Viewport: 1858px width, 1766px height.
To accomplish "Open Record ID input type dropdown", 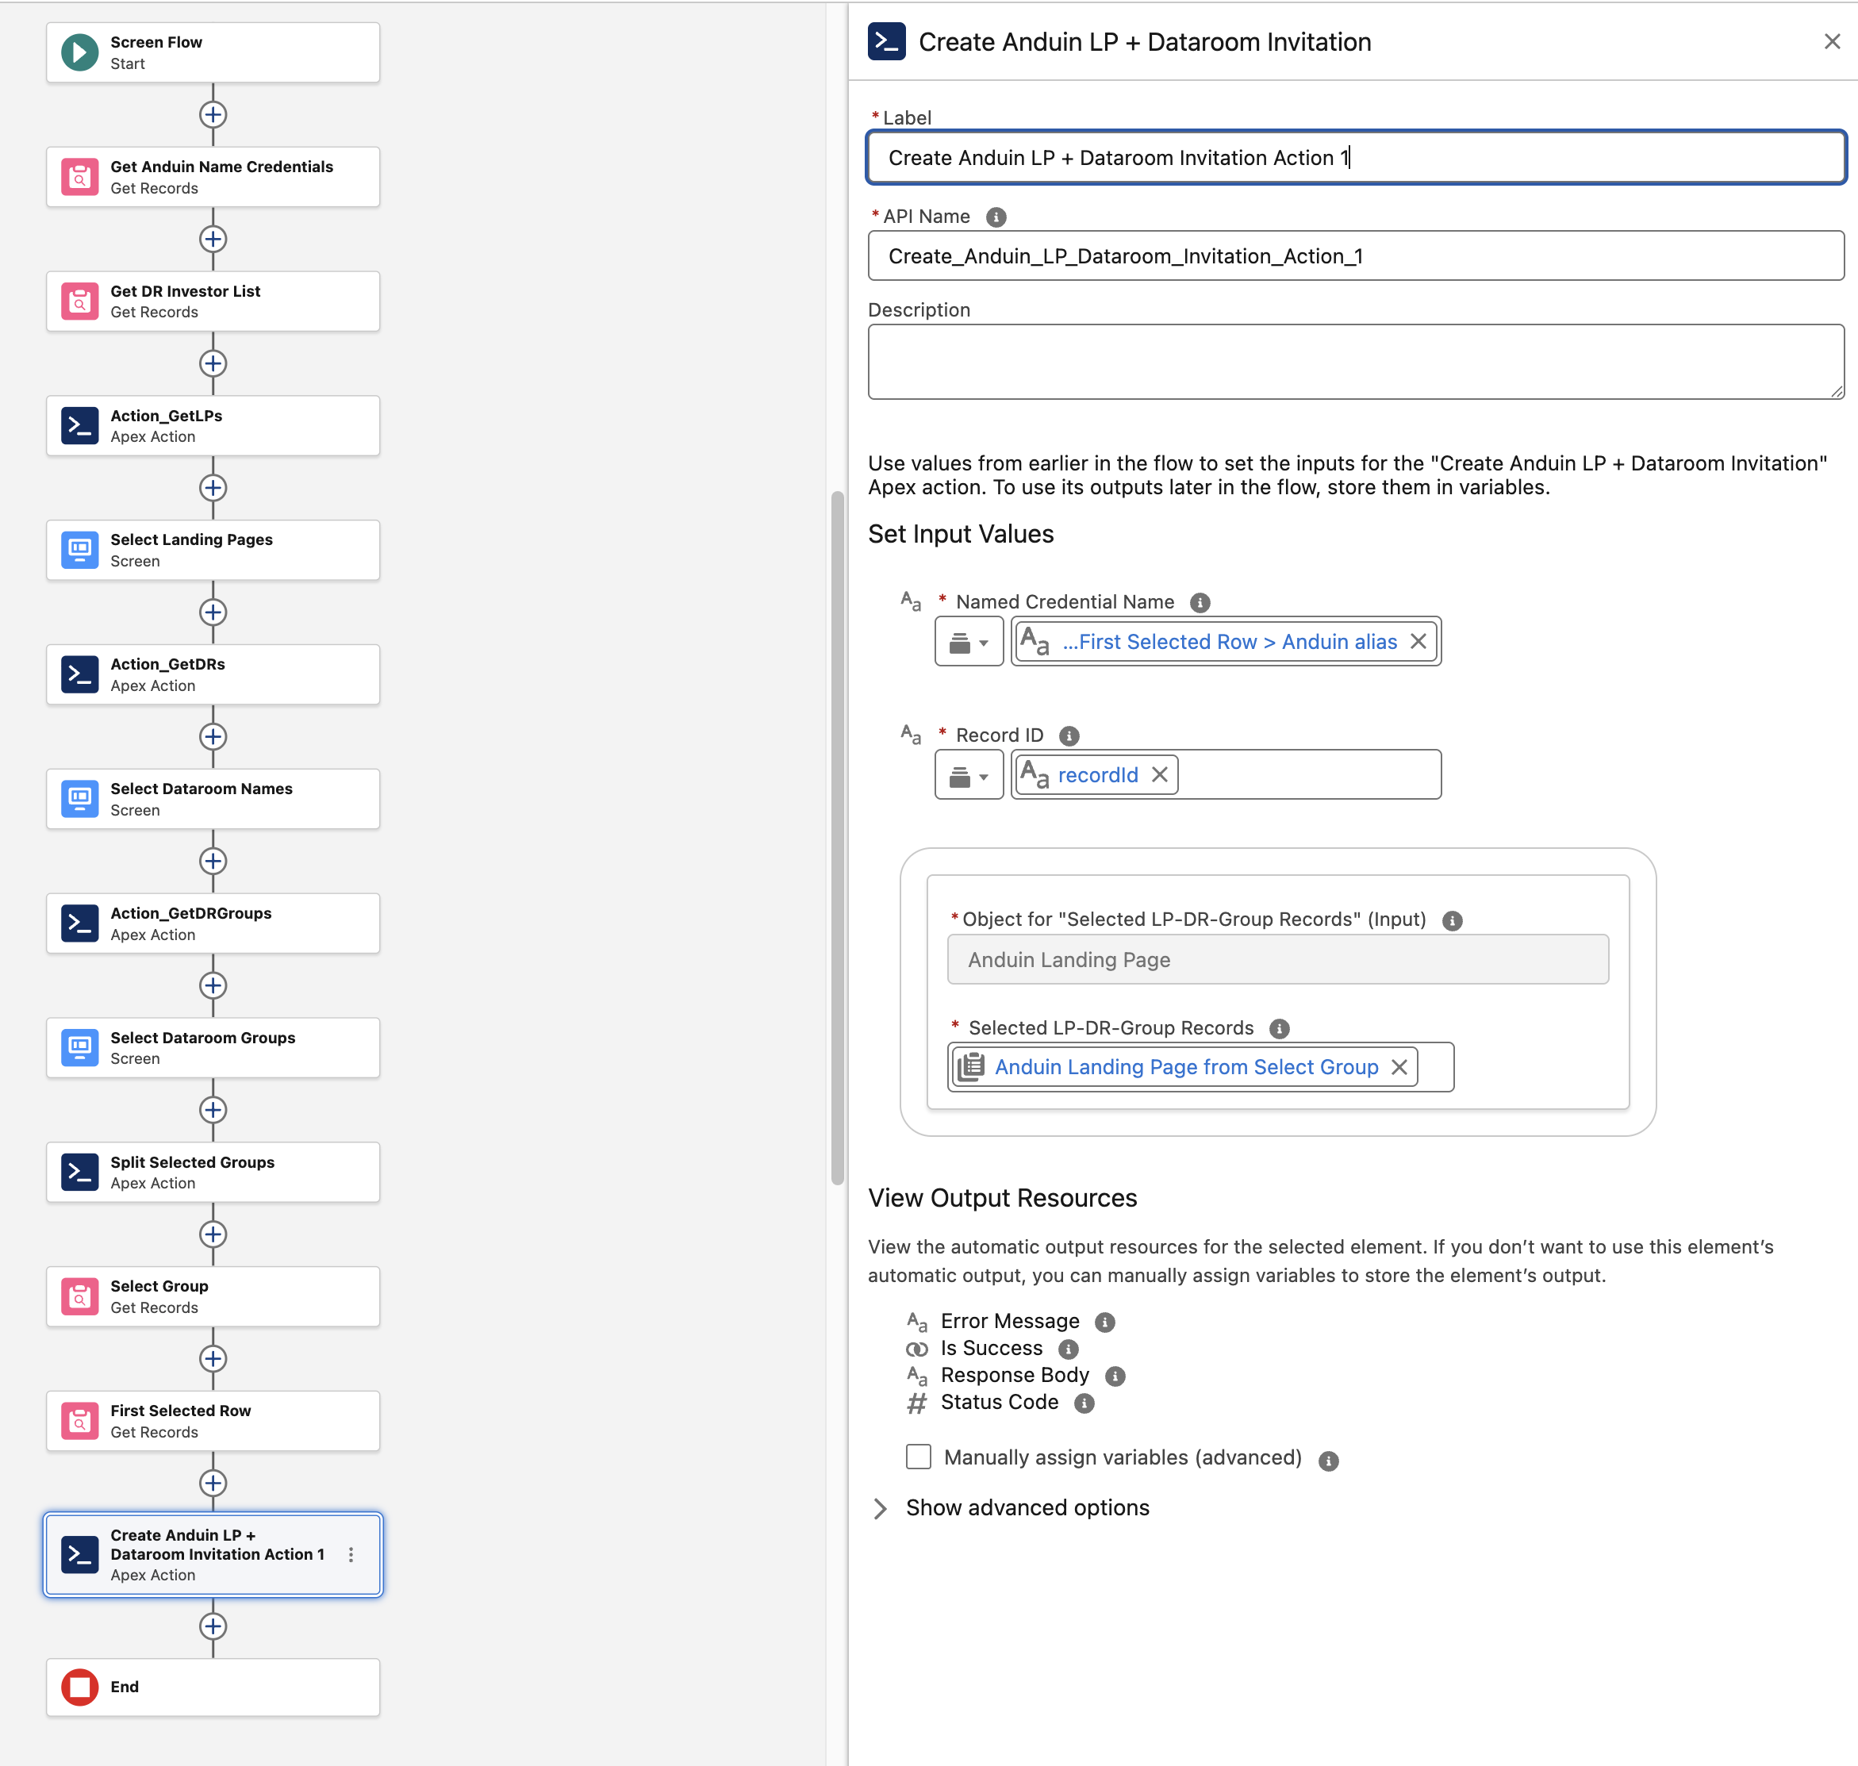I will click(x=969, y=776).
